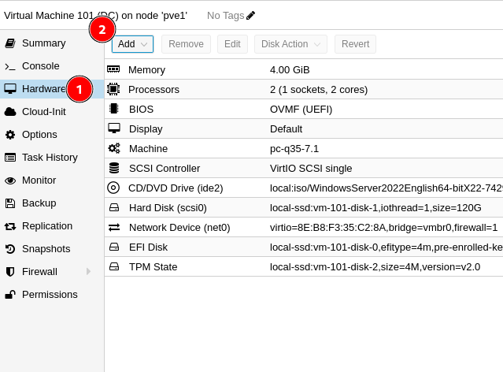This screenshot has width=503, height=372.
Task: Click the Virtual Machine 101 title text
Action: (x=95, y=16)
